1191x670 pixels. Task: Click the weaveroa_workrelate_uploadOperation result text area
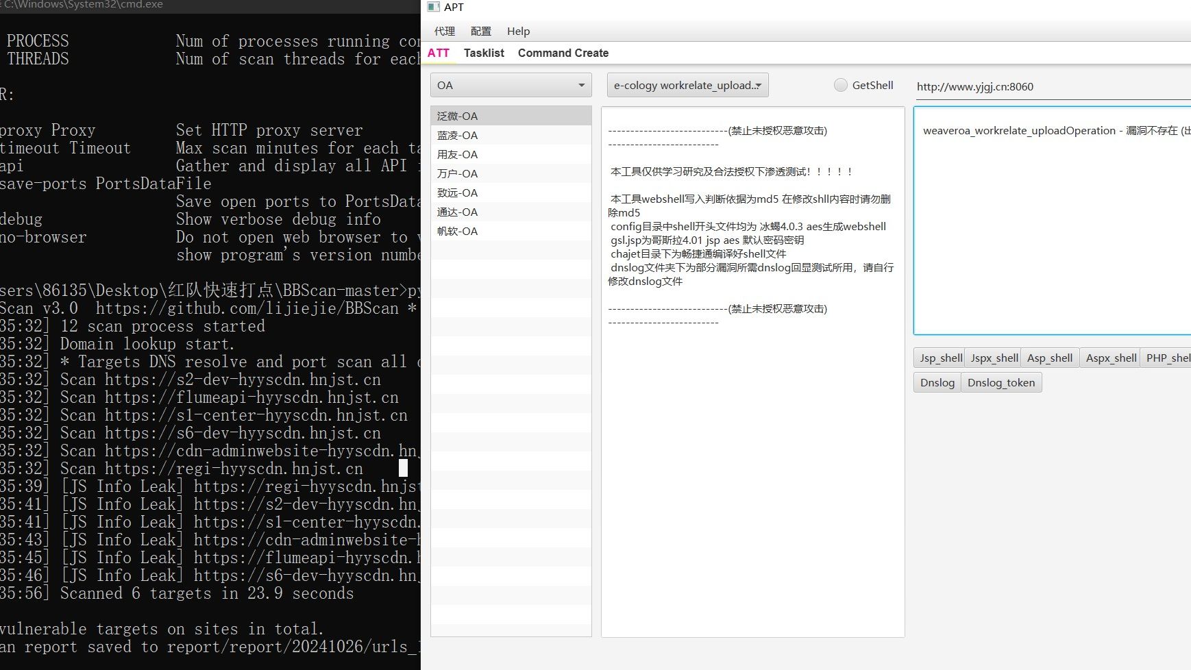pyautogui.click(x=1053, y=221)
